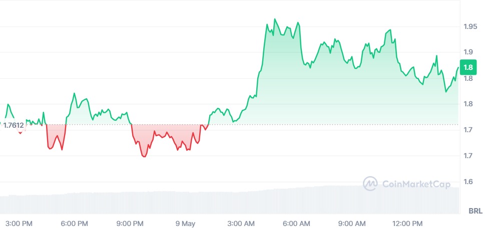Click the 1.6 price axis label
Viewport: 485px width, 228px height.
coord(468,182)
